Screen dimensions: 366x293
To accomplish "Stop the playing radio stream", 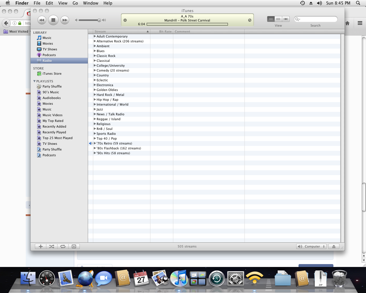I will tap(53, 20).
